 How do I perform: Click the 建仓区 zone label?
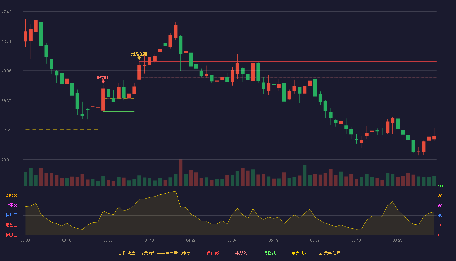coord(11,225)
